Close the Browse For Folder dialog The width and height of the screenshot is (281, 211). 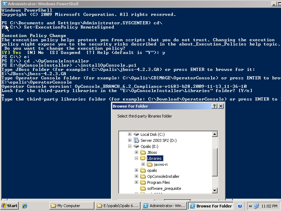pos(221,106)
